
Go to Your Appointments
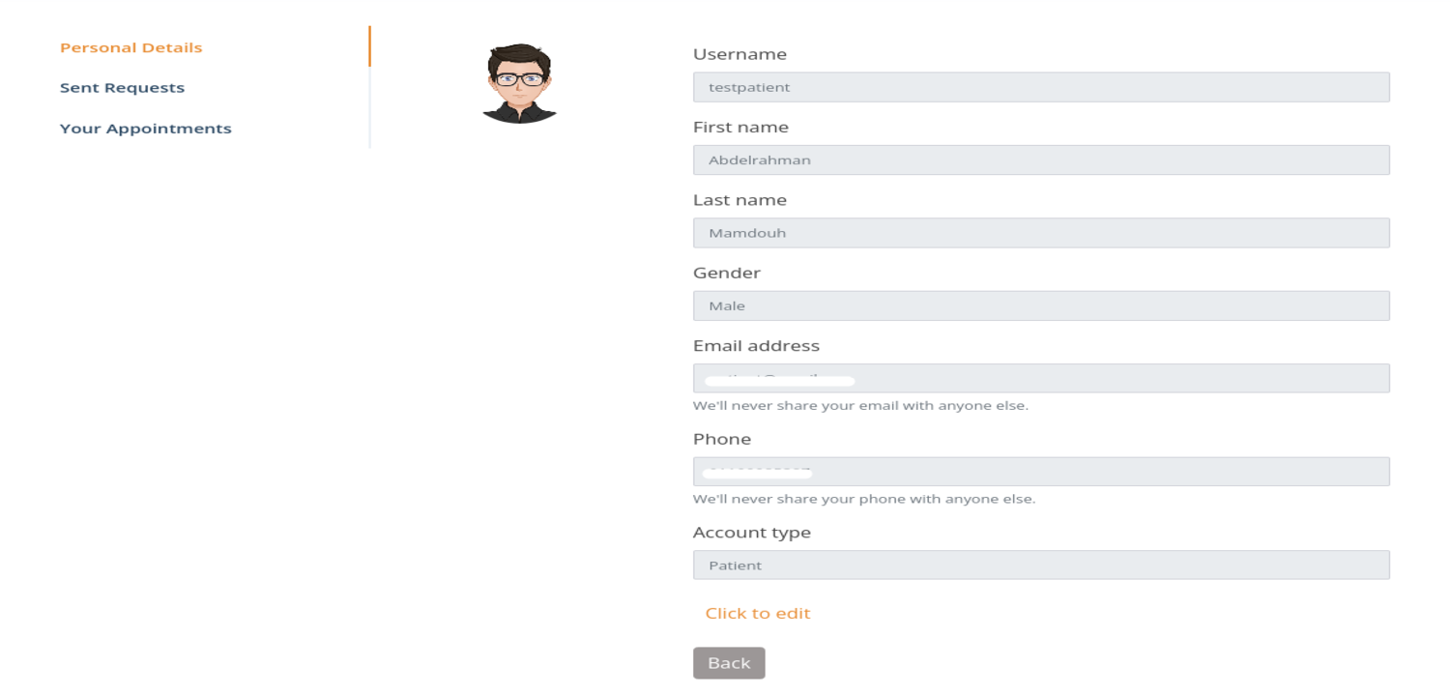[146, 129]
